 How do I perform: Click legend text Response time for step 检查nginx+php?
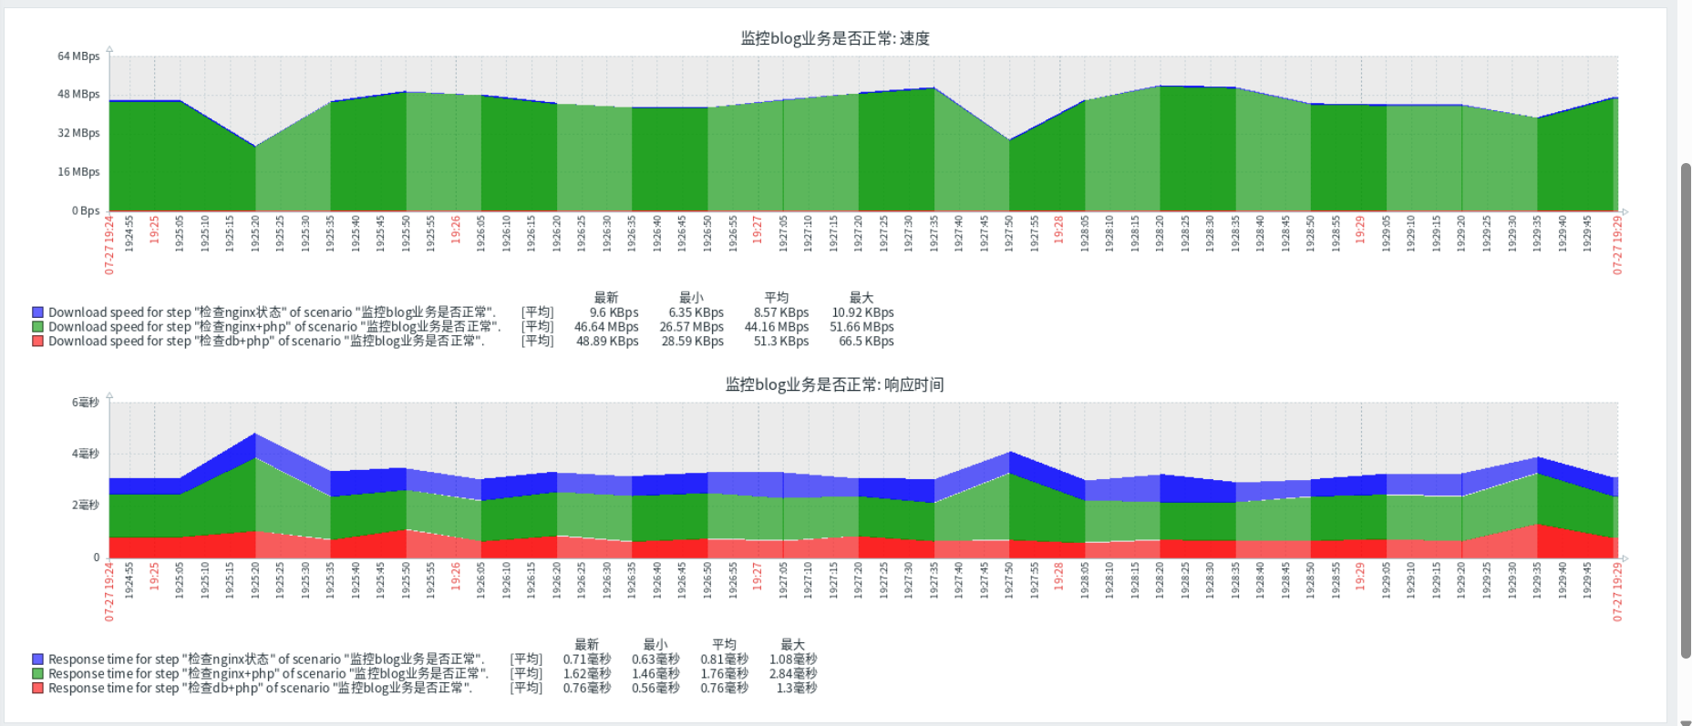point(269,674)
